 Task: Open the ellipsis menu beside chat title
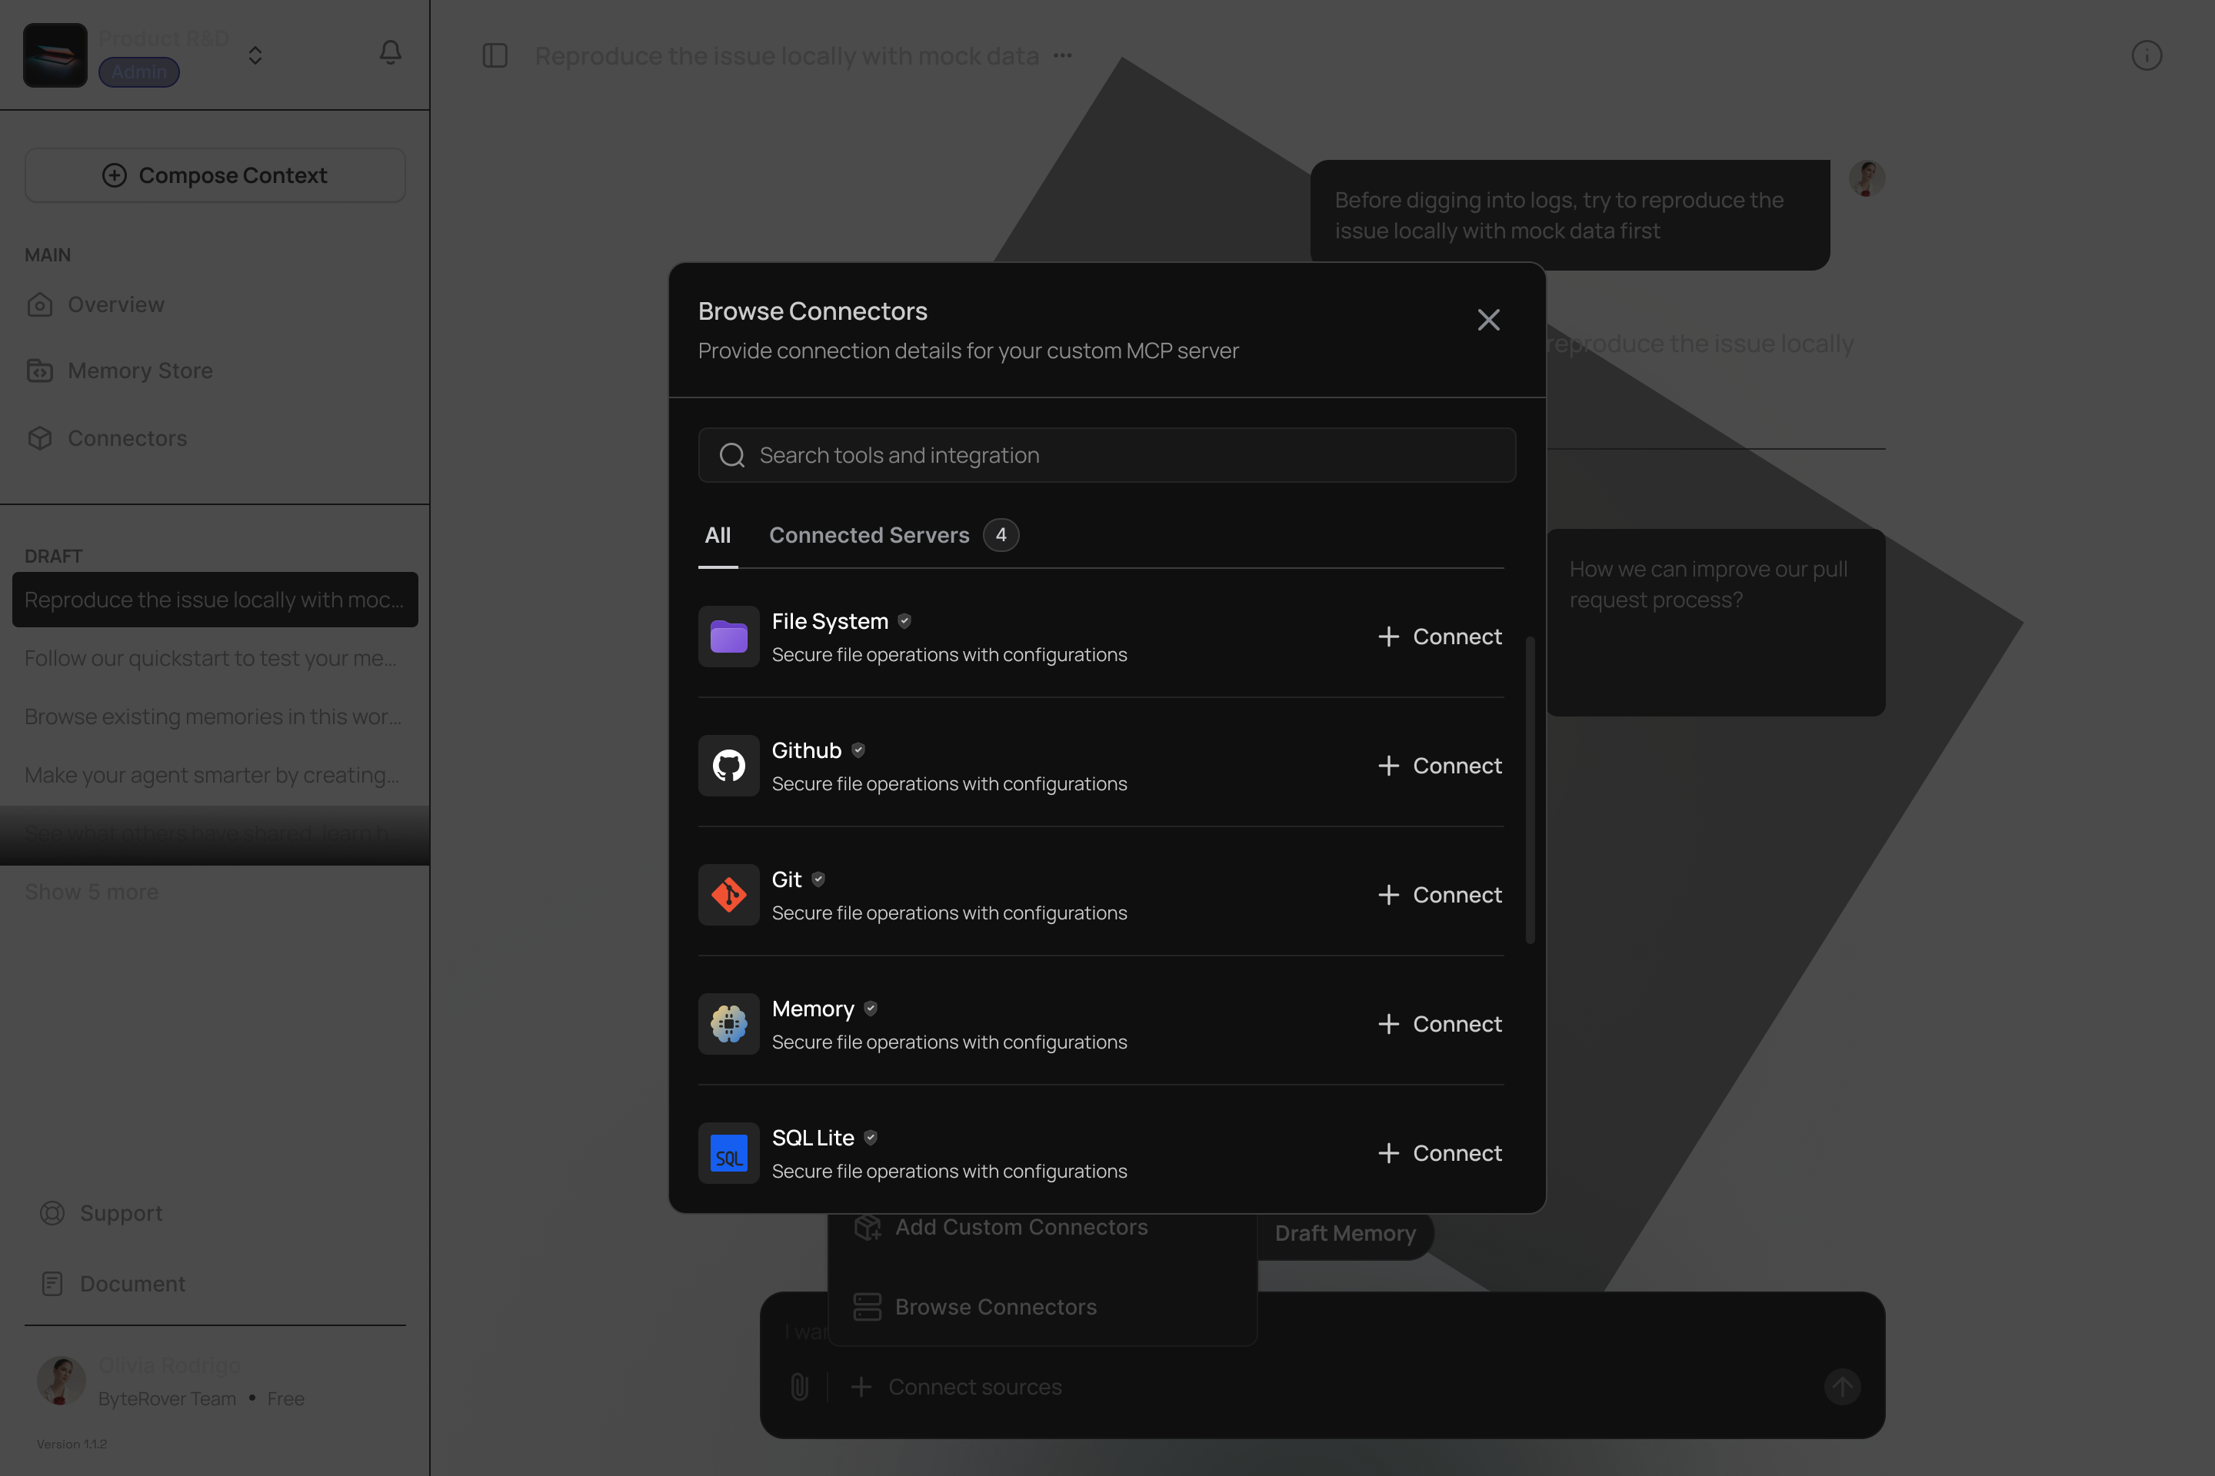(1062, 55)
